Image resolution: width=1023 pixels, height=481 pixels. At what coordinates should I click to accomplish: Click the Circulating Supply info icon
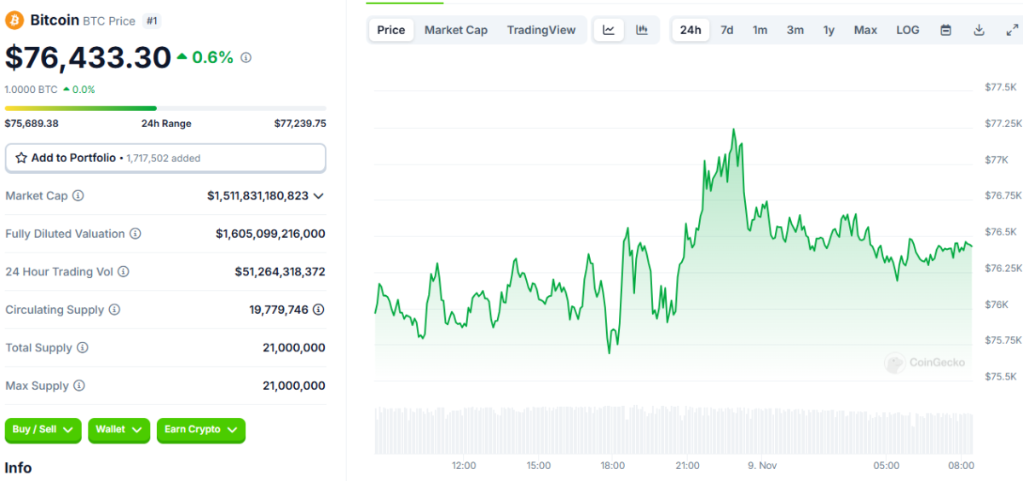click(114, 310)
